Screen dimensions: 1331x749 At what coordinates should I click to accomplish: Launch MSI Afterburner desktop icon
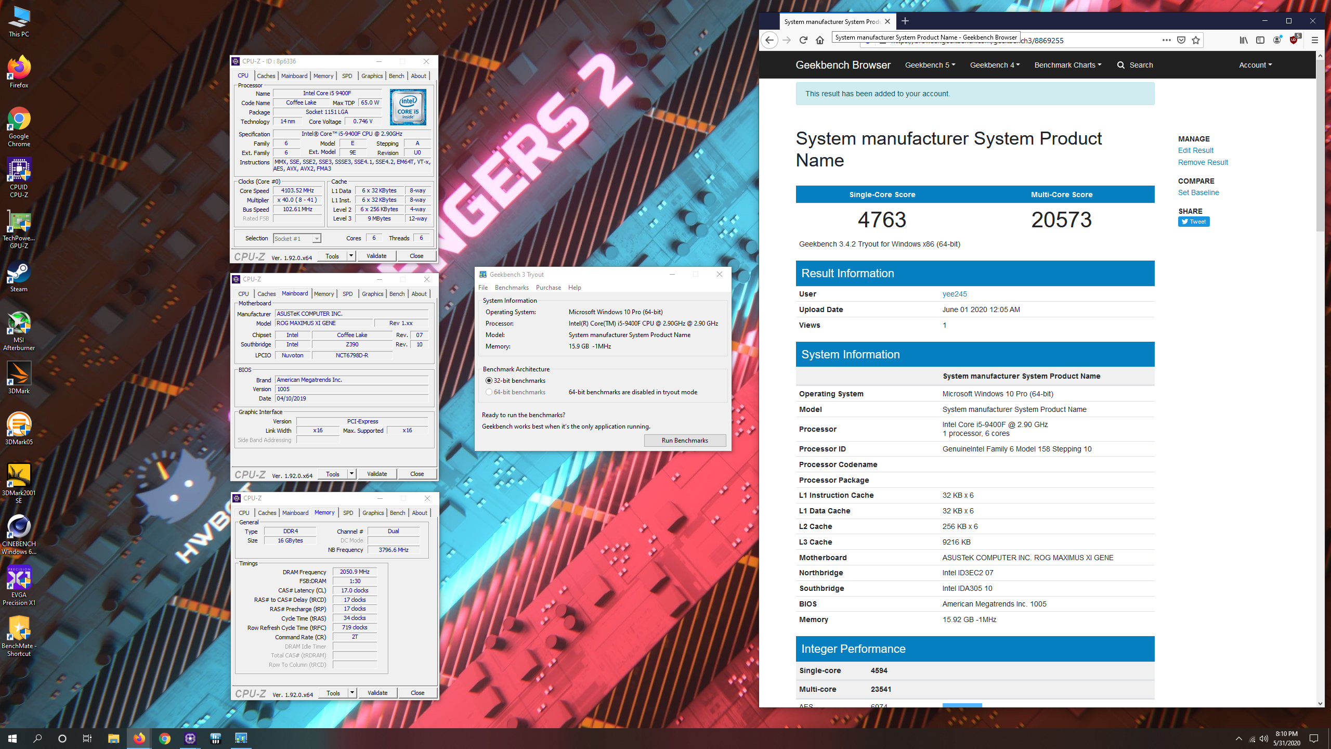[19, 331]
